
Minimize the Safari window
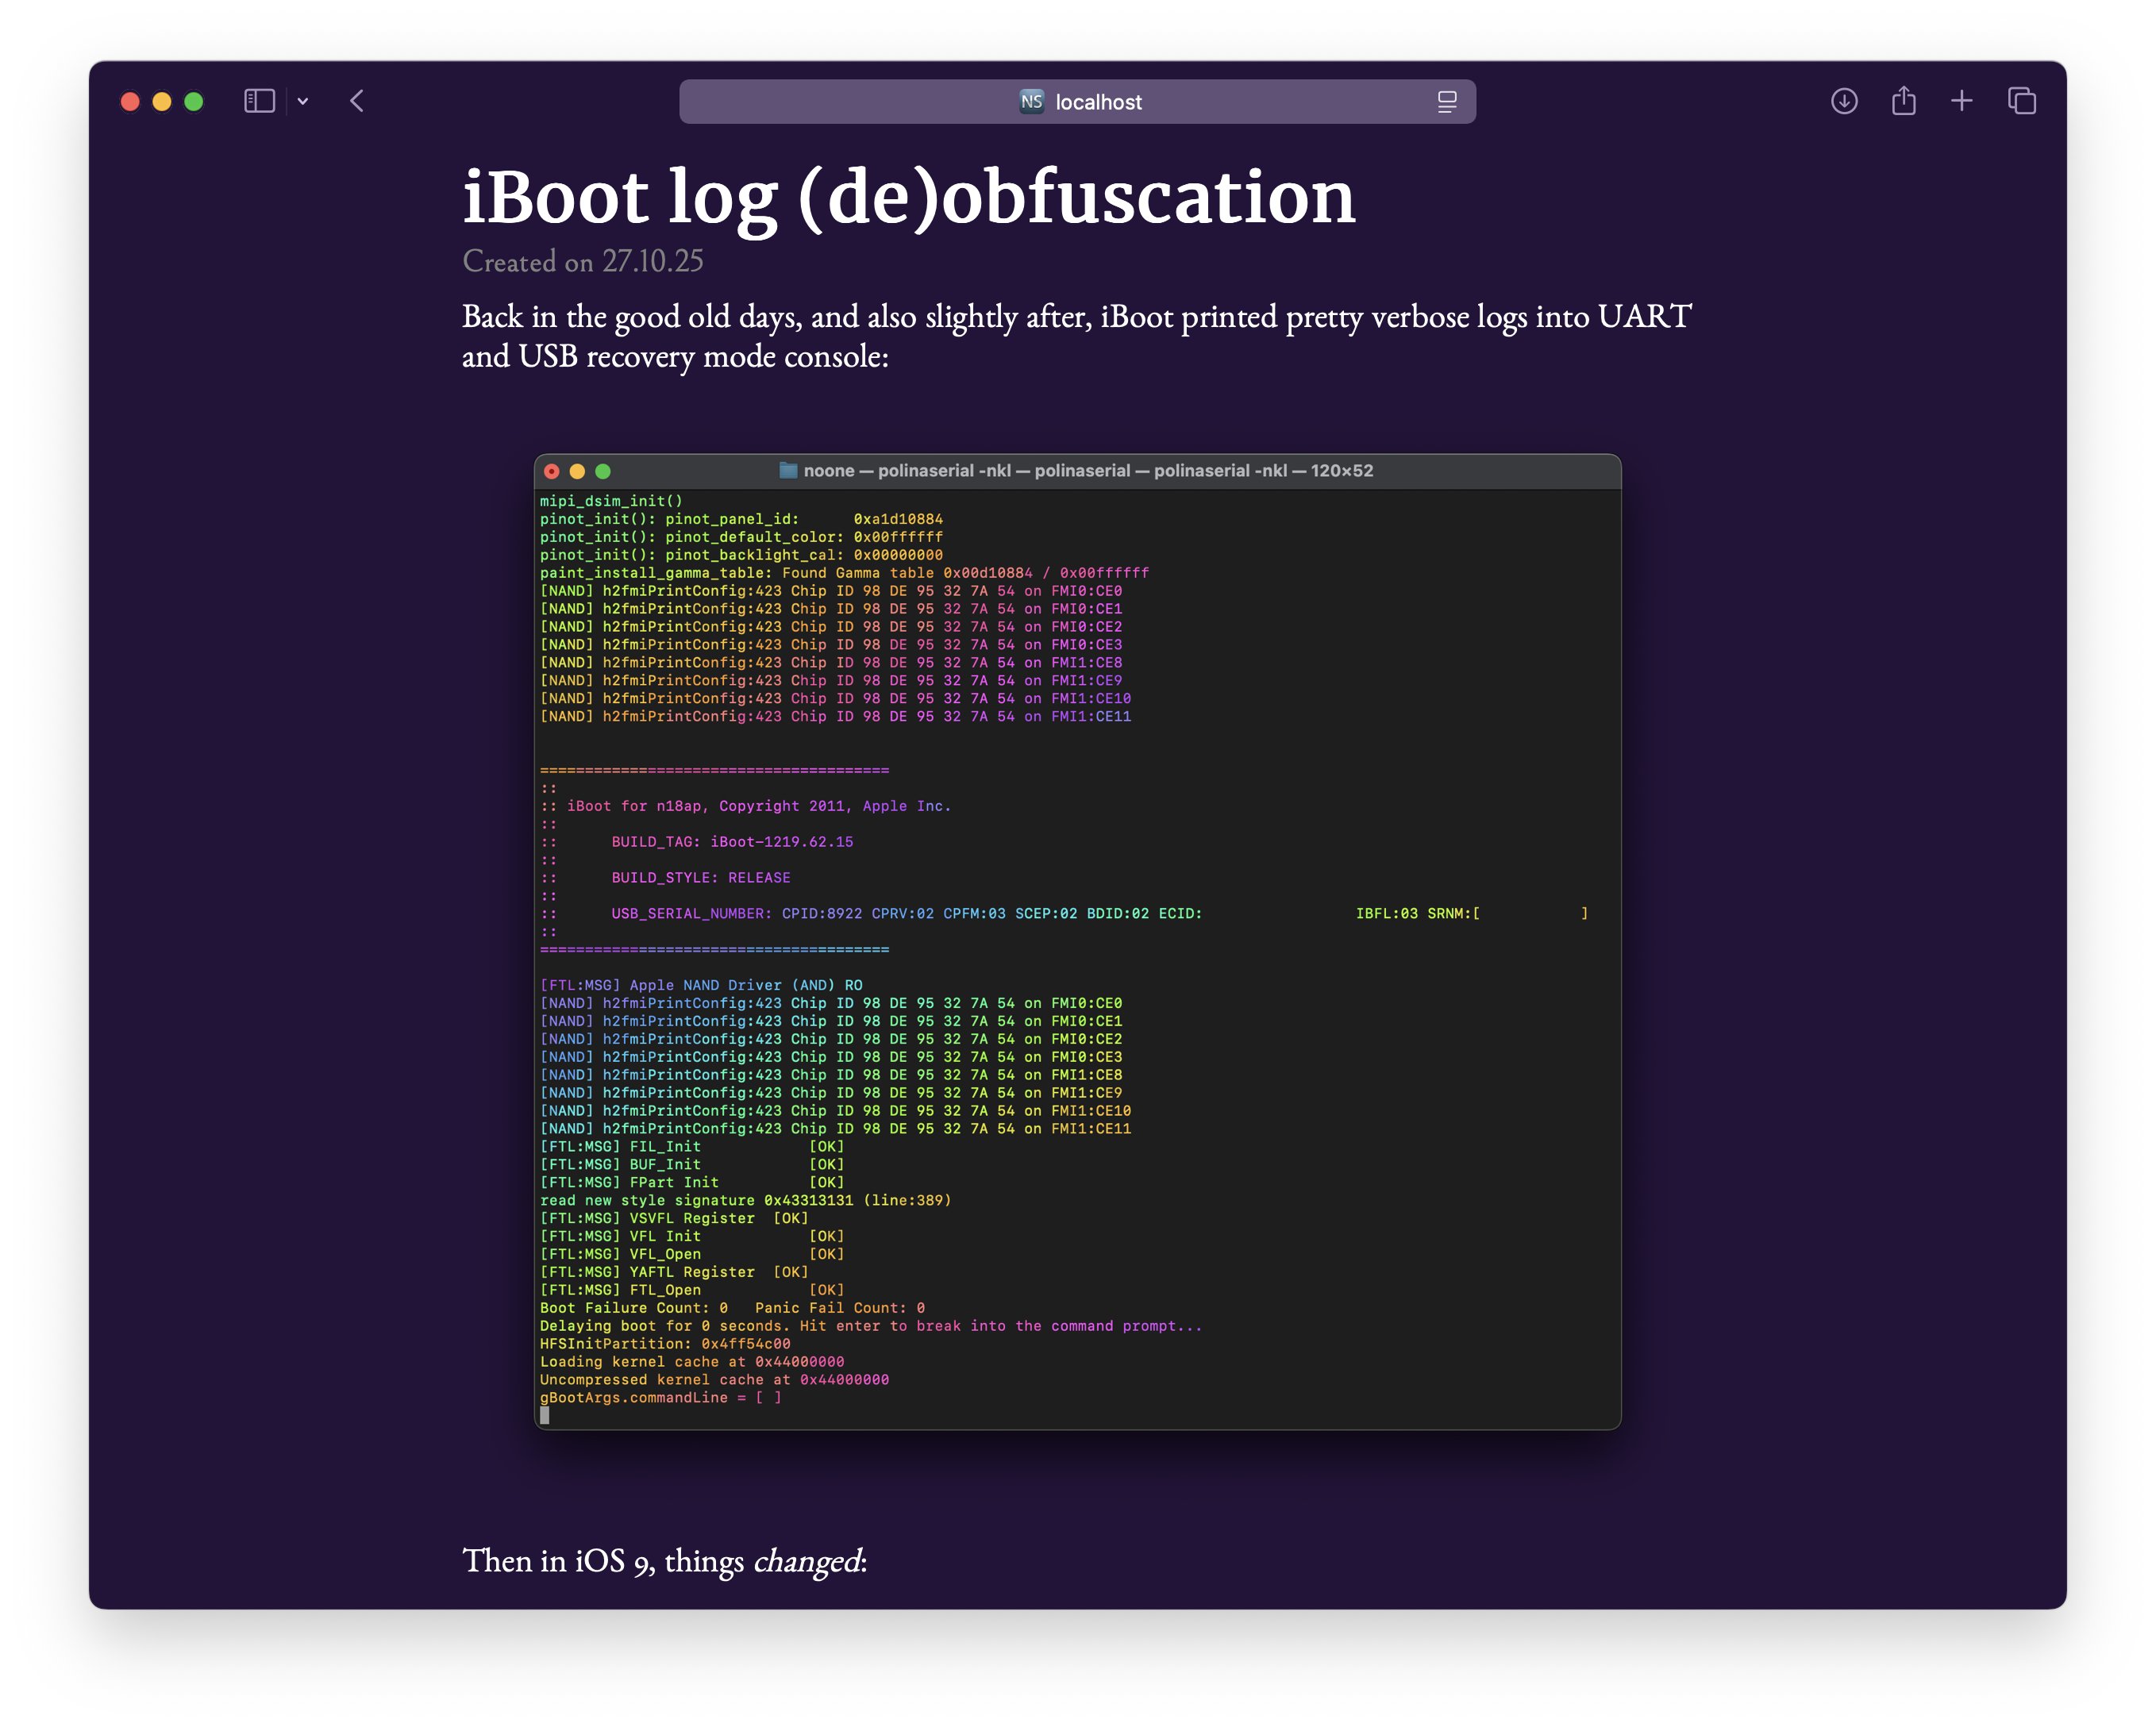tap(162, 101)
